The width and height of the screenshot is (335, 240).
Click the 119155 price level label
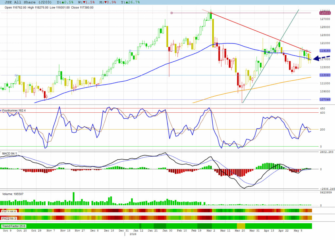[325, 51]
